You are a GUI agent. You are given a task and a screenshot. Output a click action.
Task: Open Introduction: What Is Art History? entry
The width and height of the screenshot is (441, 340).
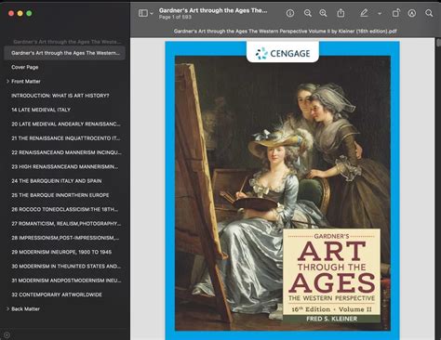pyautogui.click(x=60, y=96)
